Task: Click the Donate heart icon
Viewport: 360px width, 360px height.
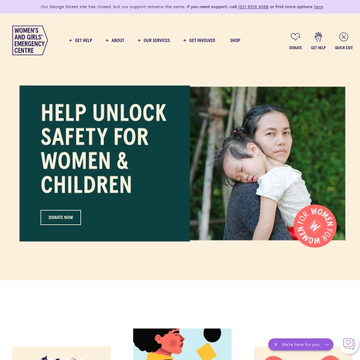Action: 295,37
